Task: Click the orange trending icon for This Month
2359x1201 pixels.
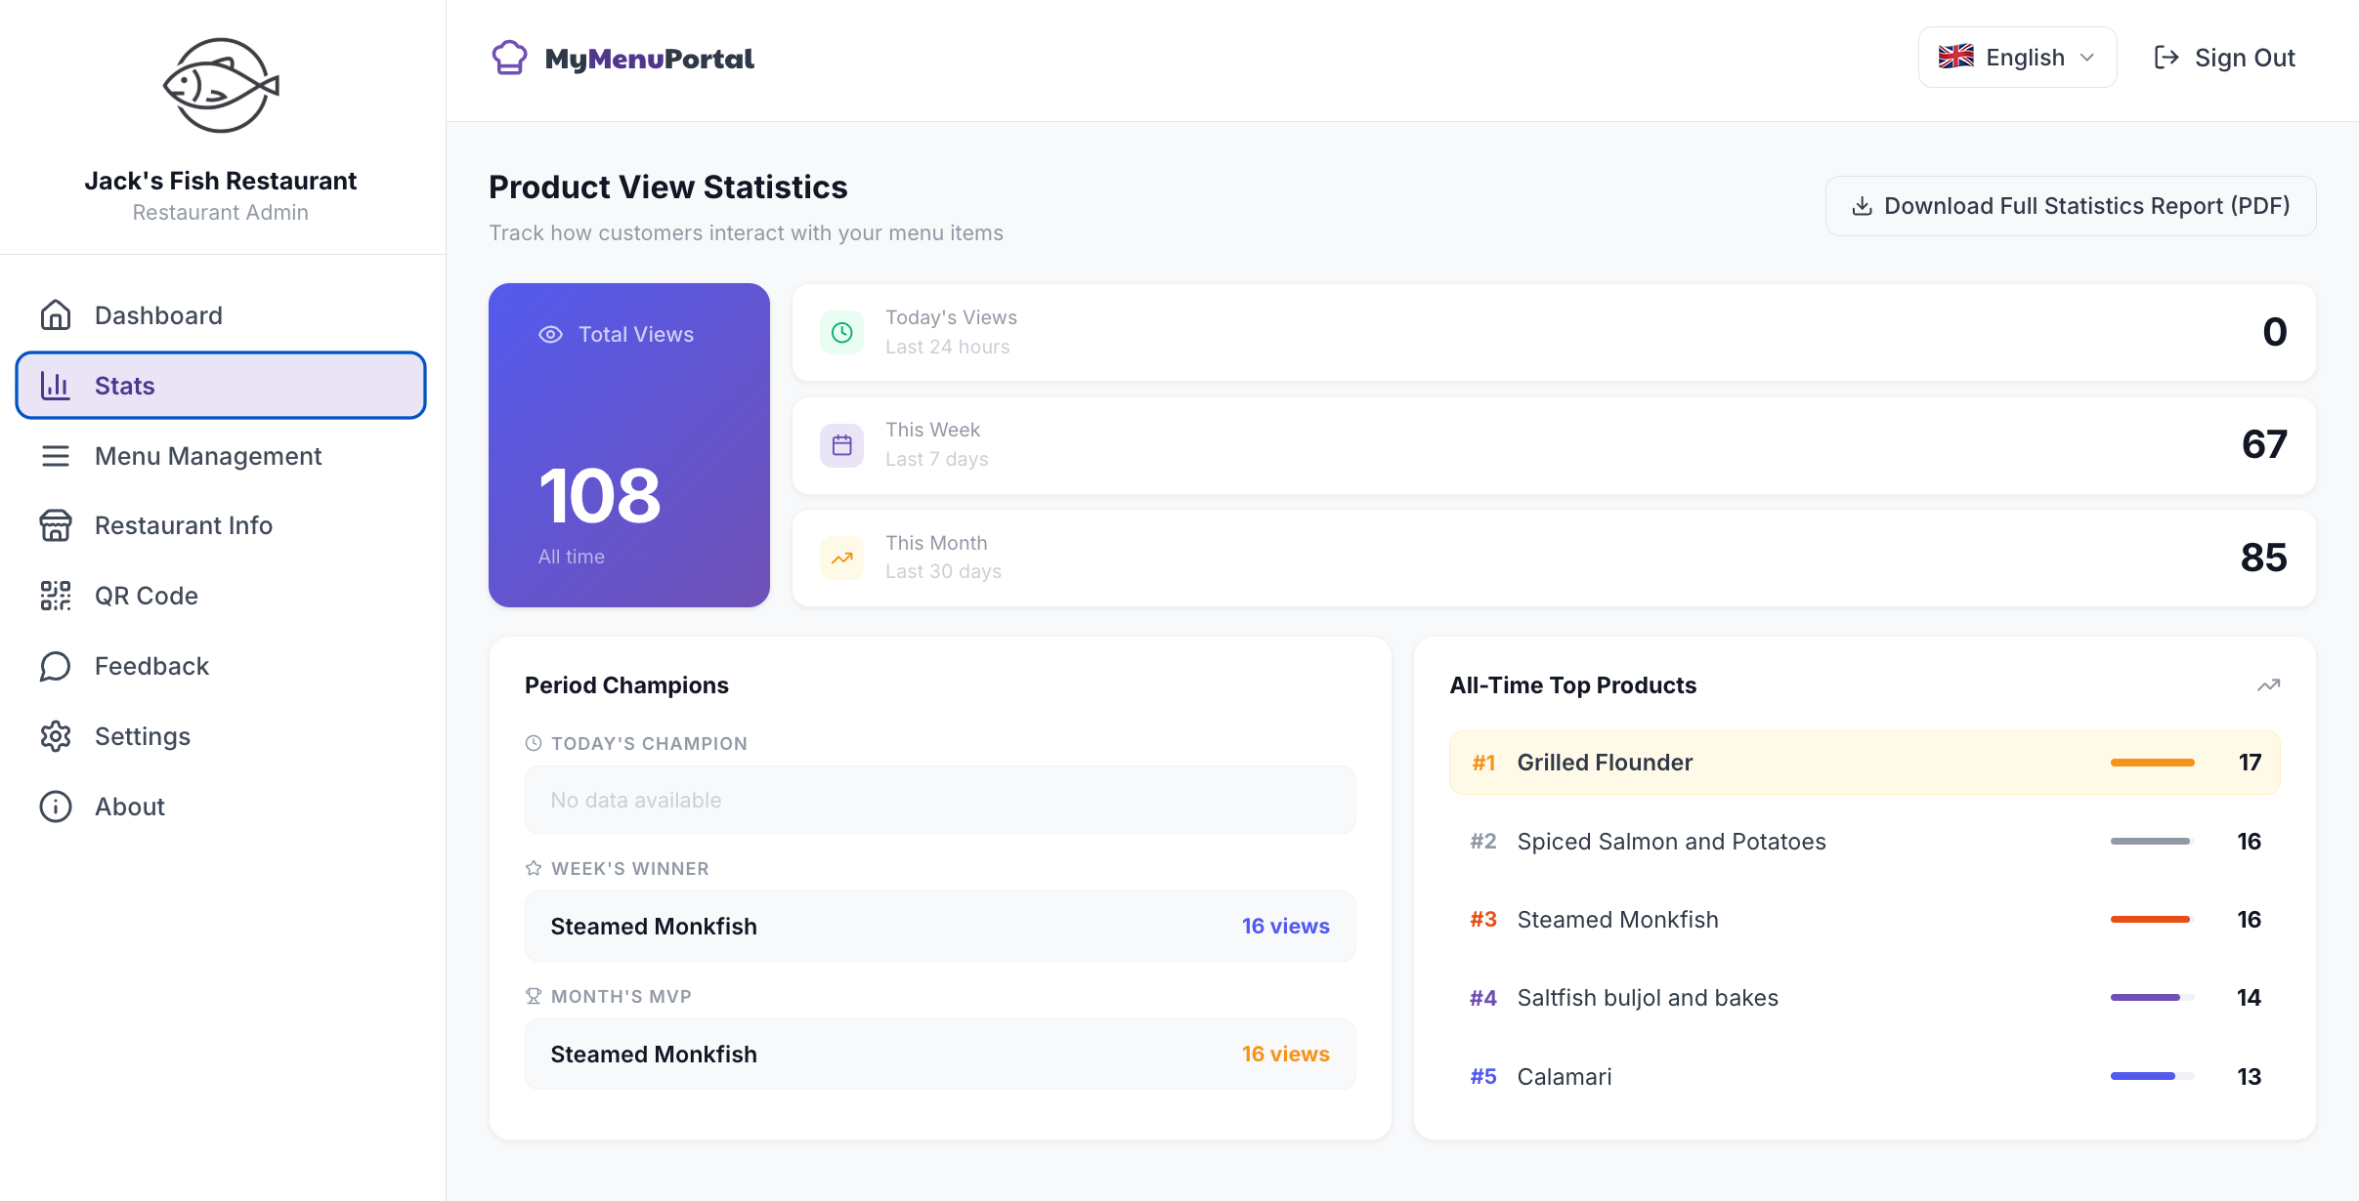Action: (x=841, y=558)
